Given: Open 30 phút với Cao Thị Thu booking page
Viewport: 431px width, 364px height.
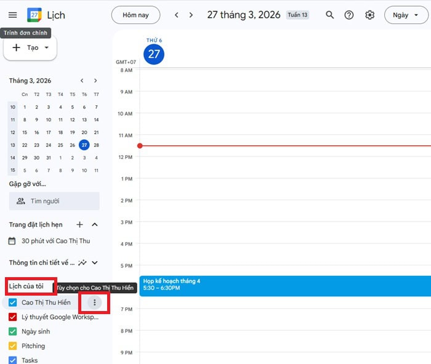Looking at the screenshot, I should (55, 241).
